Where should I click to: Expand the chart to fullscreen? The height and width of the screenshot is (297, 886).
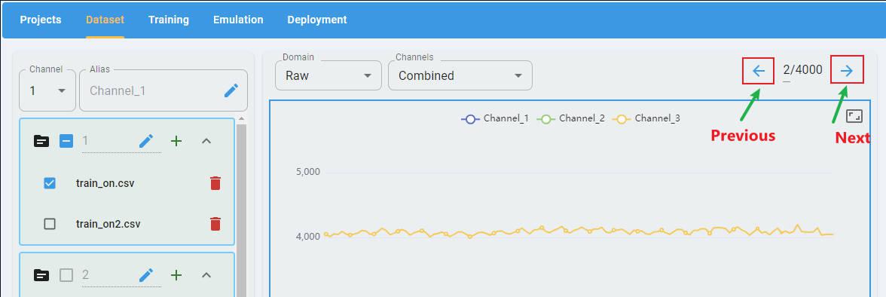854,117
